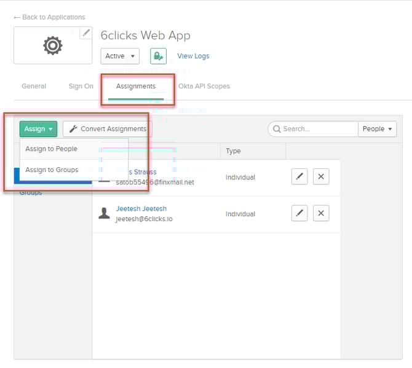Click the Convert Assignments button
The width and height of the screenshot is (412, 368).
click(108, 129)
